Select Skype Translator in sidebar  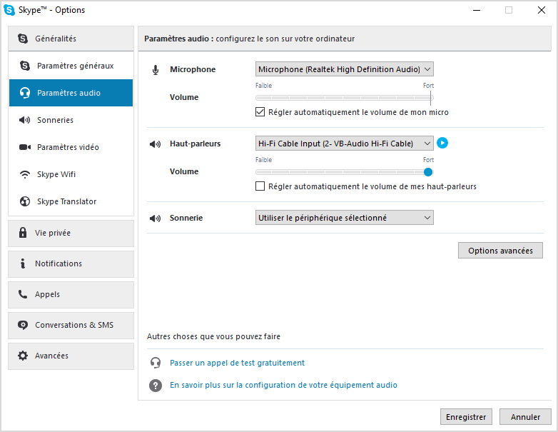tap(71, 201)
